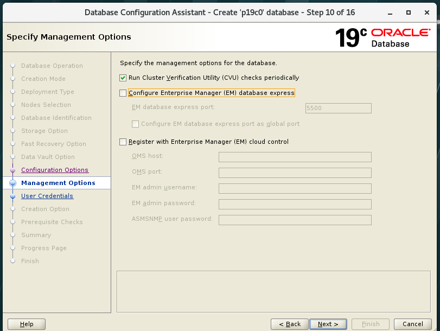
Task: Cancel the database configuration wizard
Action: tap(412, 324)
